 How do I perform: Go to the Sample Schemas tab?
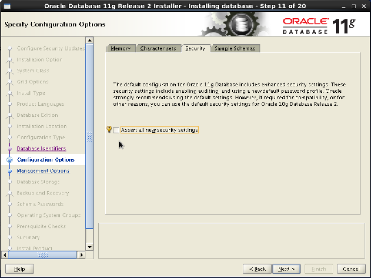[235, 48]
